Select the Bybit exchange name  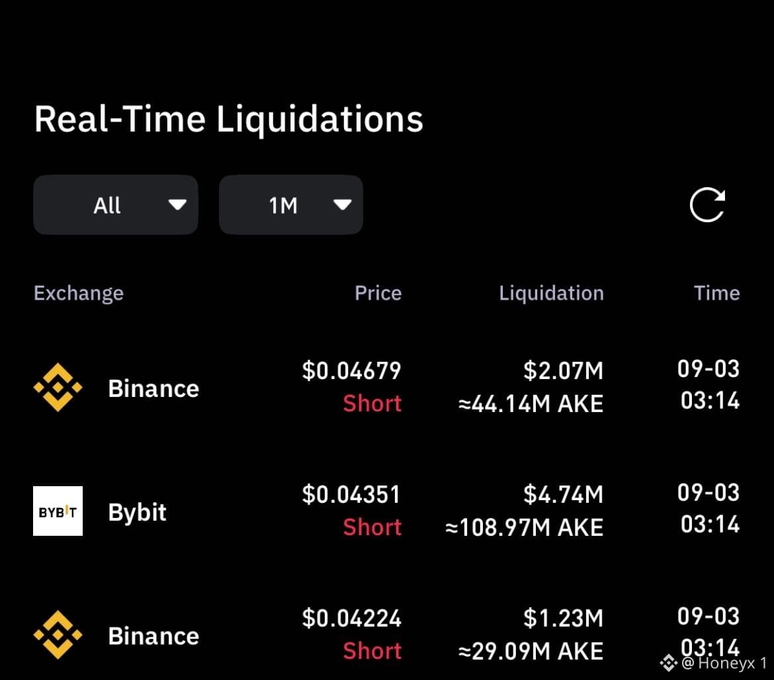(x=137, y=512)
